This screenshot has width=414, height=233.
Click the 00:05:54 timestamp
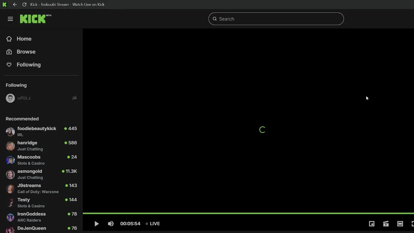coord(130,224)
